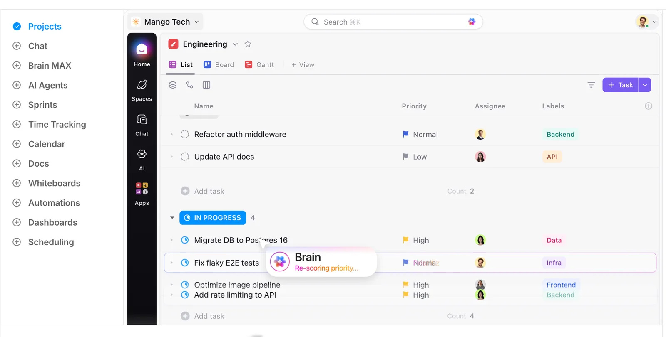
Task: Switch to the Board view tab
Action: click(x=219, y=65)
